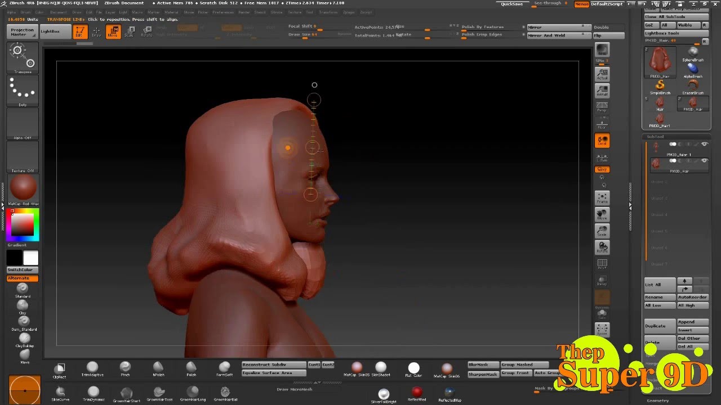Toggle XYZ rotation mode
Screen dimensions: 721x405
[602, 169]
